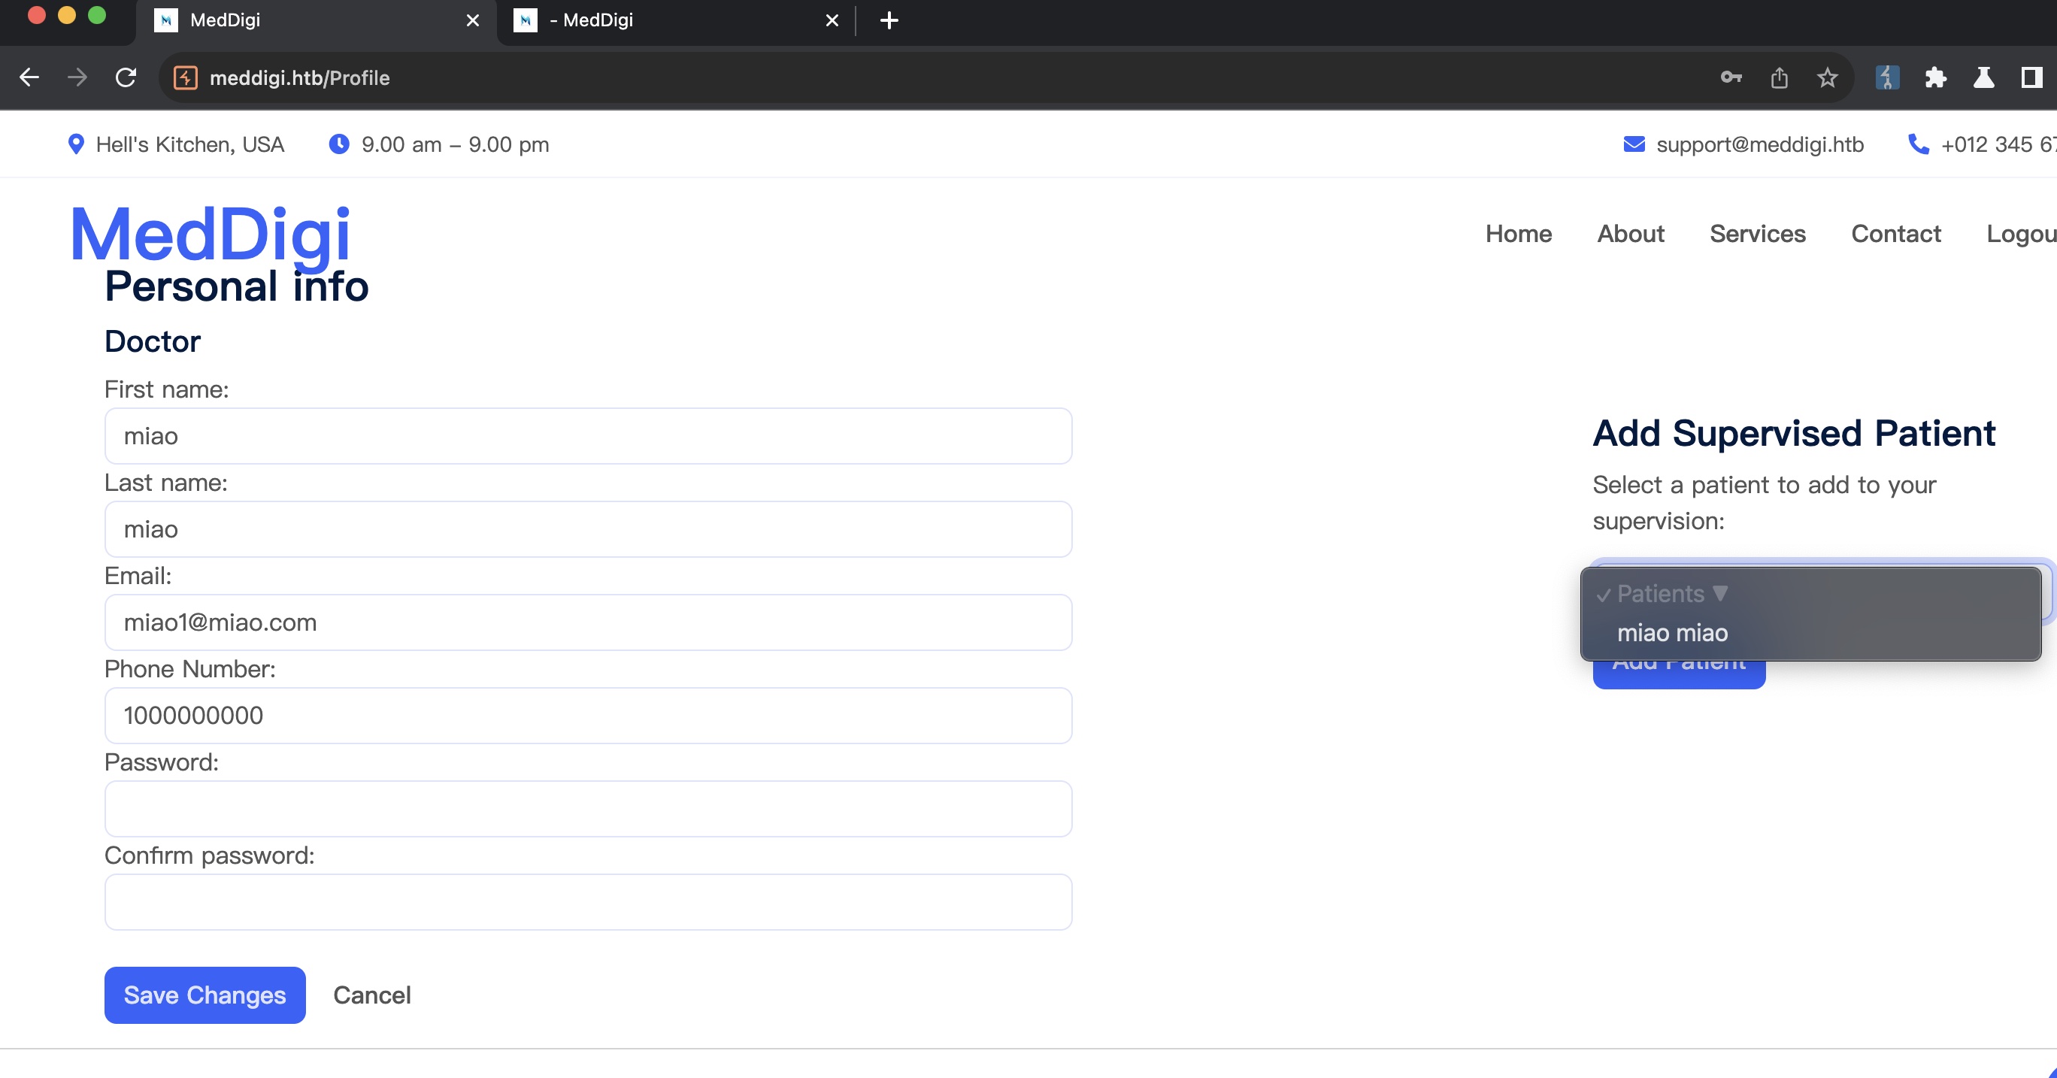The image size is (2057, 1078).
Task: Choose the 'Patients' placeholder option
Action: pos(1661,594)
